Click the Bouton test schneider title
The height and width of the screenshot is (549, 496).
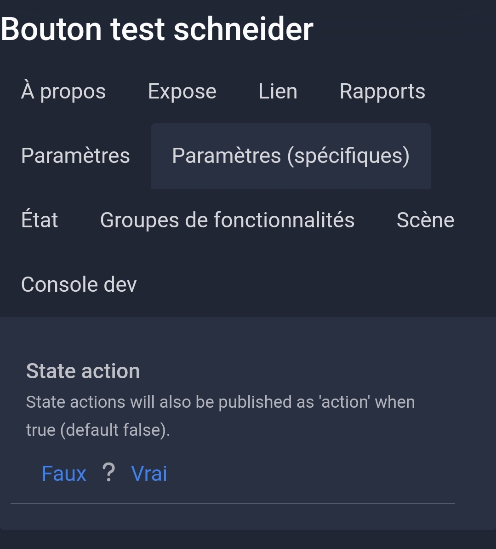tap(157, 29)
